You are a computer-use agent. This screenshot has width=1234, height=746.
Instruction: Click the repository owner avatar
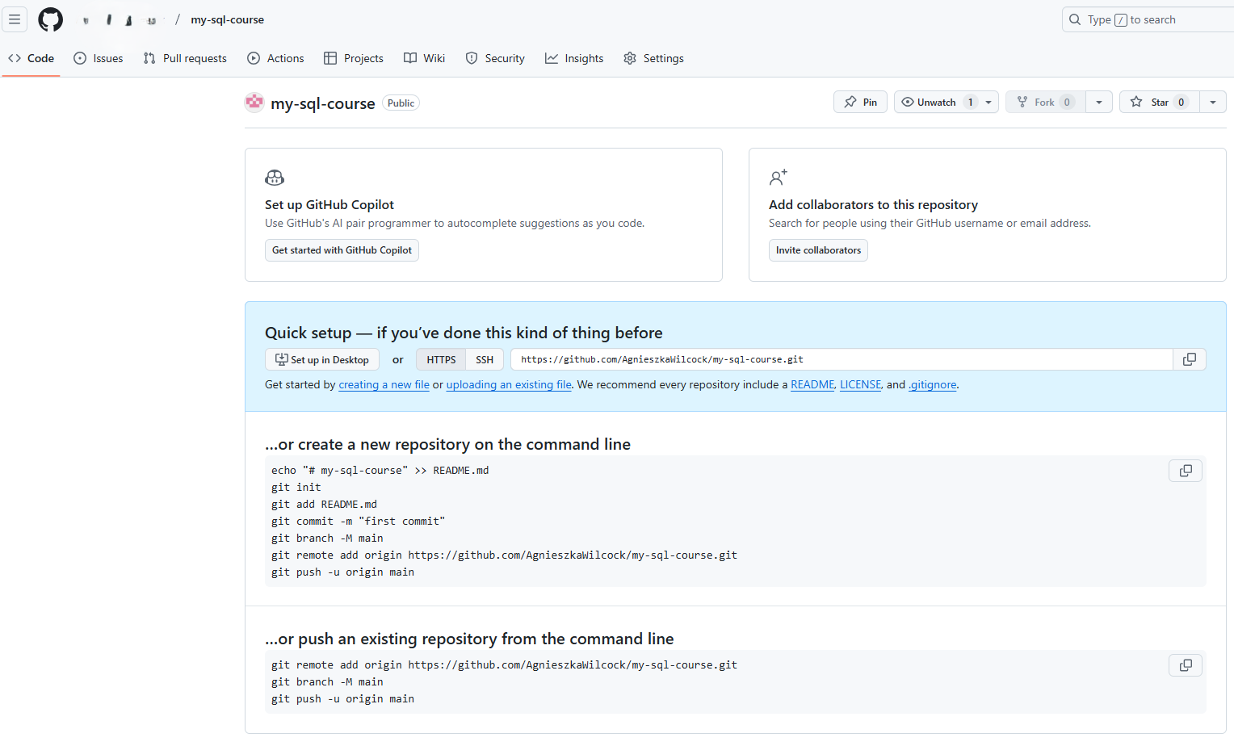pos(254,103)
